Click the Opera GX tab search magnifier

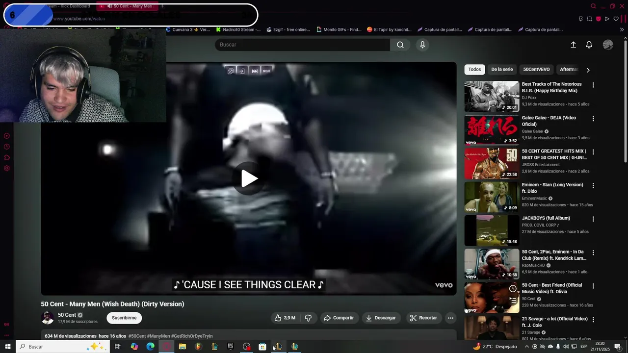593,6
